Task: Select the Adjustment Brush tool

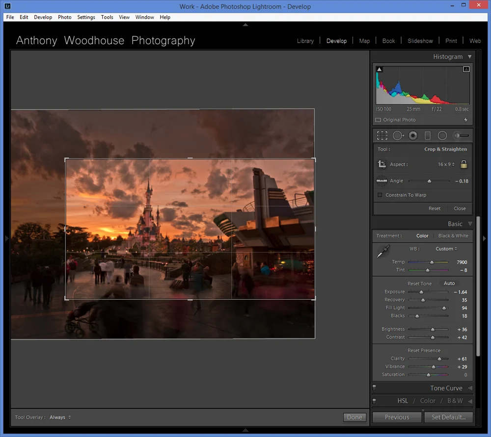Action: [461, 135]
